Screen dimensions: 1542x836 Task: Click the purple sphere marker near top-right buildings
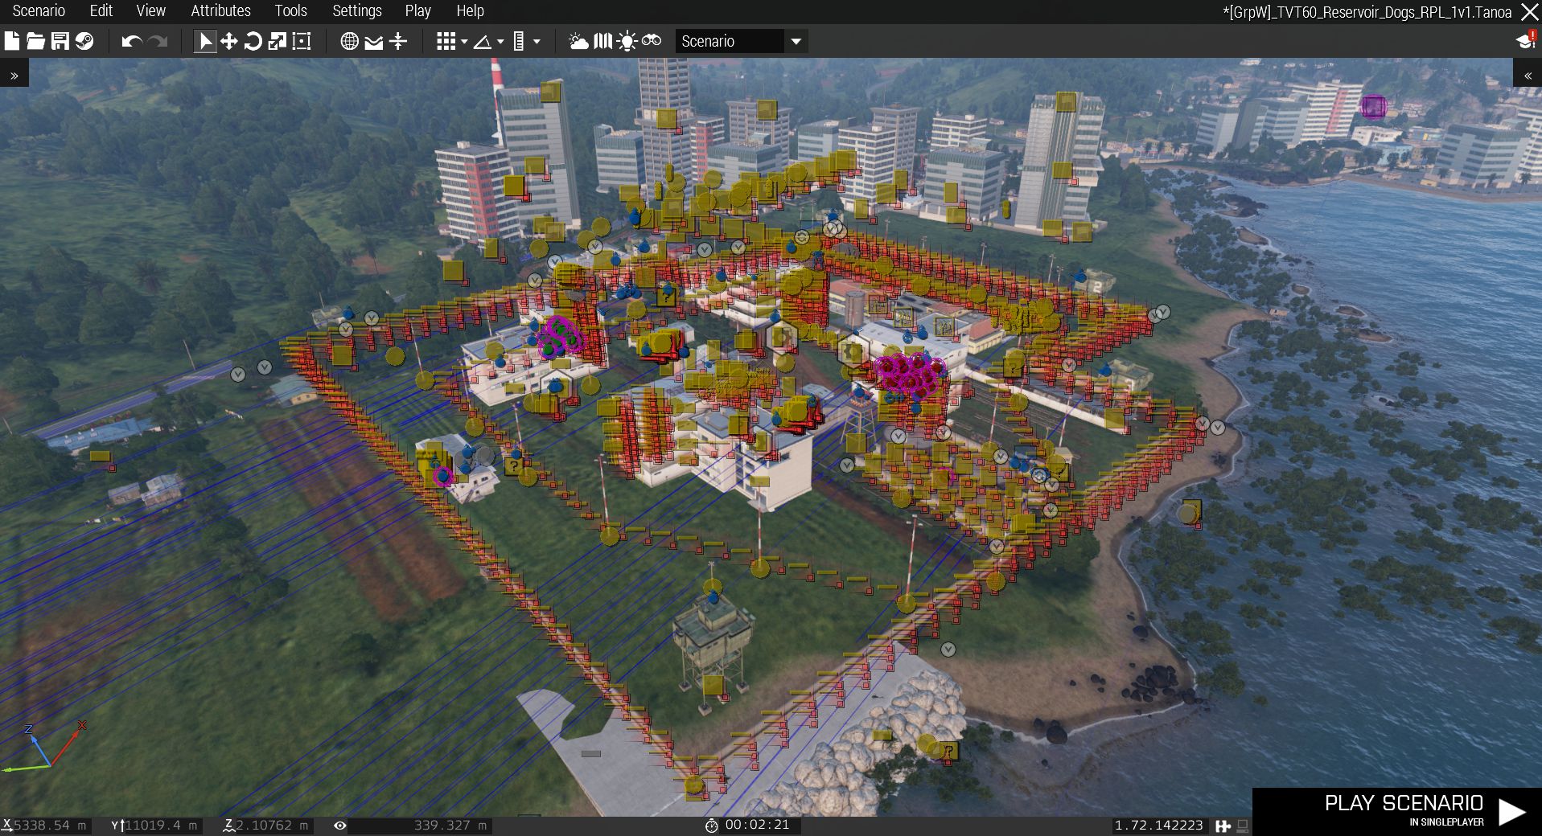click(x=1373, y=106)
